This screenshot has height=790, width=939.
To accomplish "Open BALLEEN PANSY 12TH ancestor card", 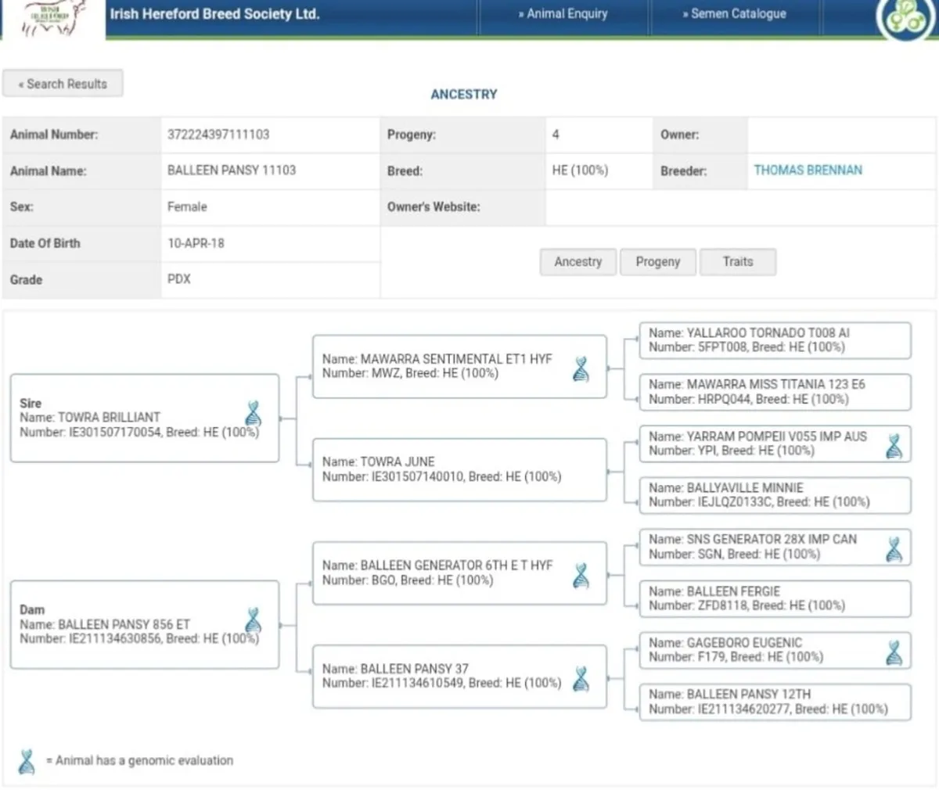I will tap(775, 702).
